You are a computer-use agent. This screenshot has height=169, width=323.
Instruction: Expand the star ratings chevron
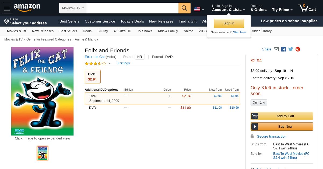point(110,63)
